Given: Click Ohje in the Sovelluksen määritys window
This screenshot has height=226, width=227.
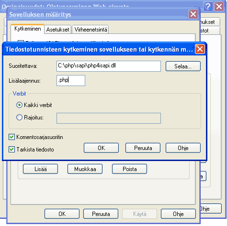Looking at the screenshot, I should click(x=178, y=214).
